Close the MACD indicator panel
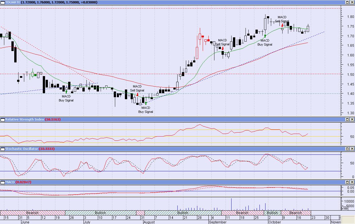 [352, 182]
